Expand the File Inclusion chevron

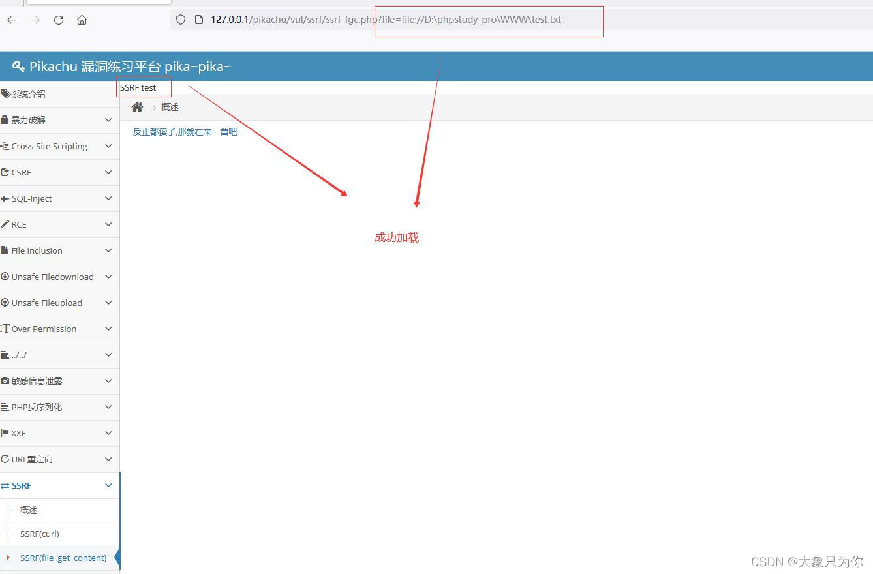click(x=108, y=250)
